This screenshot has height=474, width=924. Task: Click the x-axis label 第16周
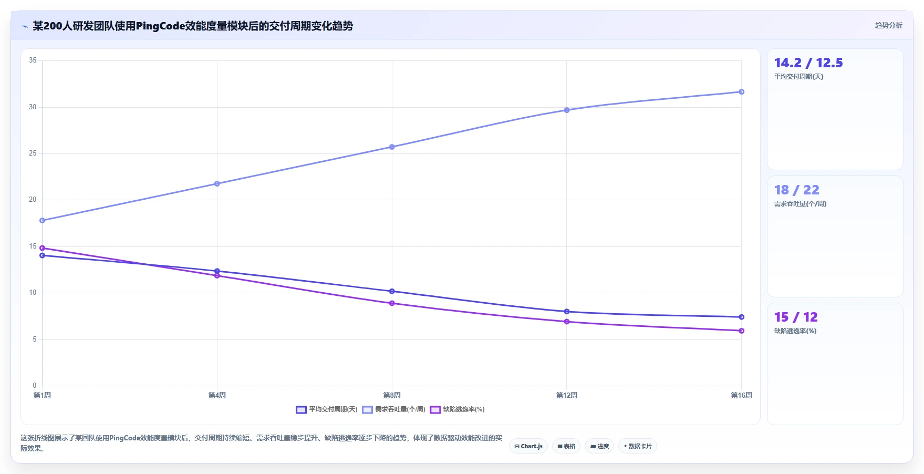coord(741,395)
